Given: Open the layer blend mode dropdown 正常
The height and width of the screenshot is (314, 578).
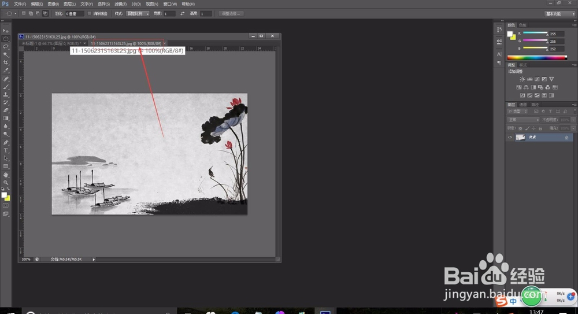Looking at the screenshot, I should point(524,120).
